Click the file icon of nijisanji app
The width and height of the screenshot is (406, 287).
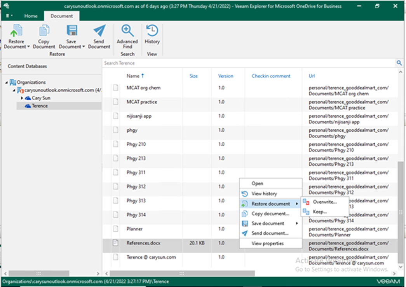coord(115,116)
